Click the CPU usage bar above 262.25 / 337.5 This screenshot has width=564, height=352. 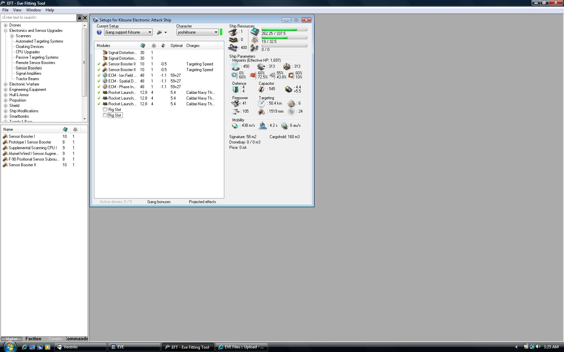click(x=284, y=30)
